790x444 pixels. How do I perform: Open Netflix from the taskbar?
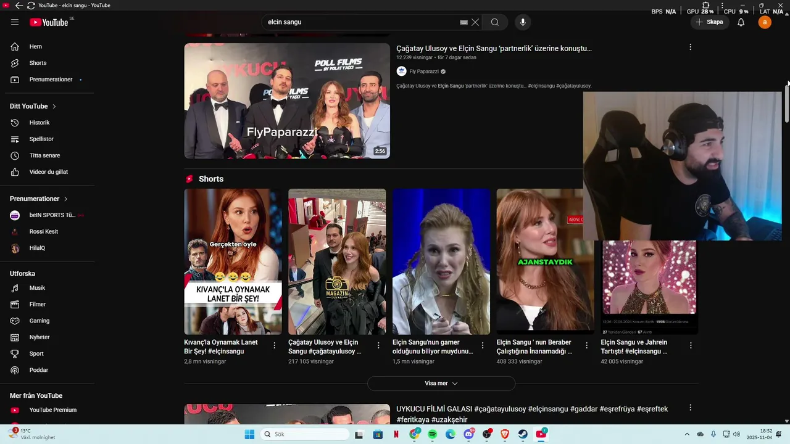point(396,435)
